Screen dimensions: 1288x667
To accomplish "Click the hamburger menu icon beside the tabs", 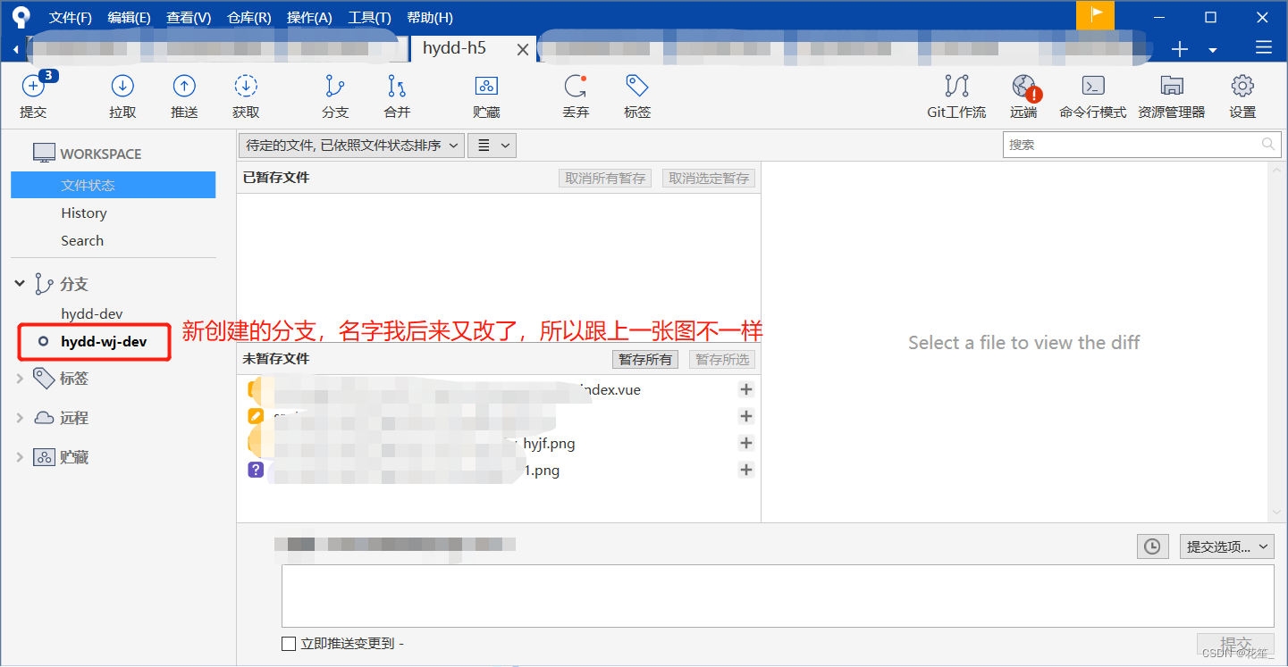I will click(x=1263, y=47).
